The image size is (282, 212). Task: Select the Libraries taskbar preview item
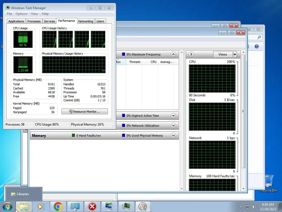(x=24, y=194)
